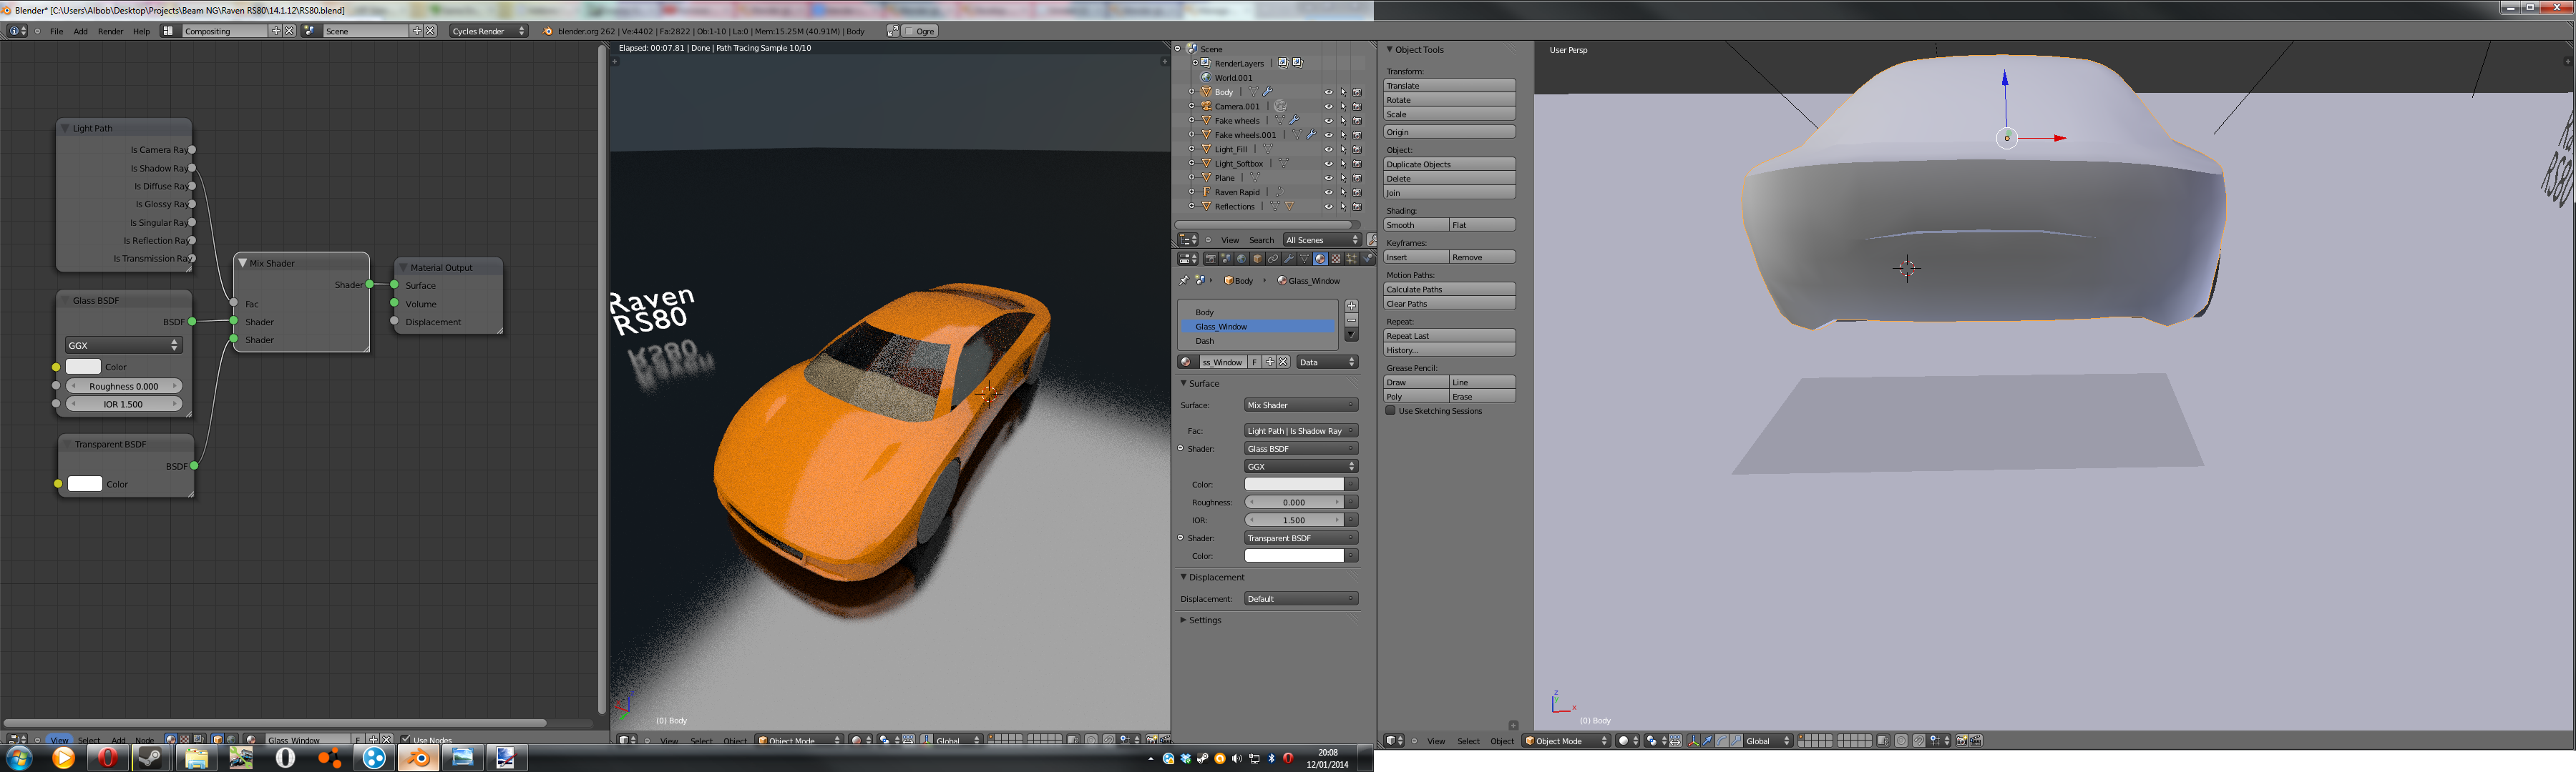2576x772 pixels.
Task: Add a new material slot with plus
Action: point(1352,306)
